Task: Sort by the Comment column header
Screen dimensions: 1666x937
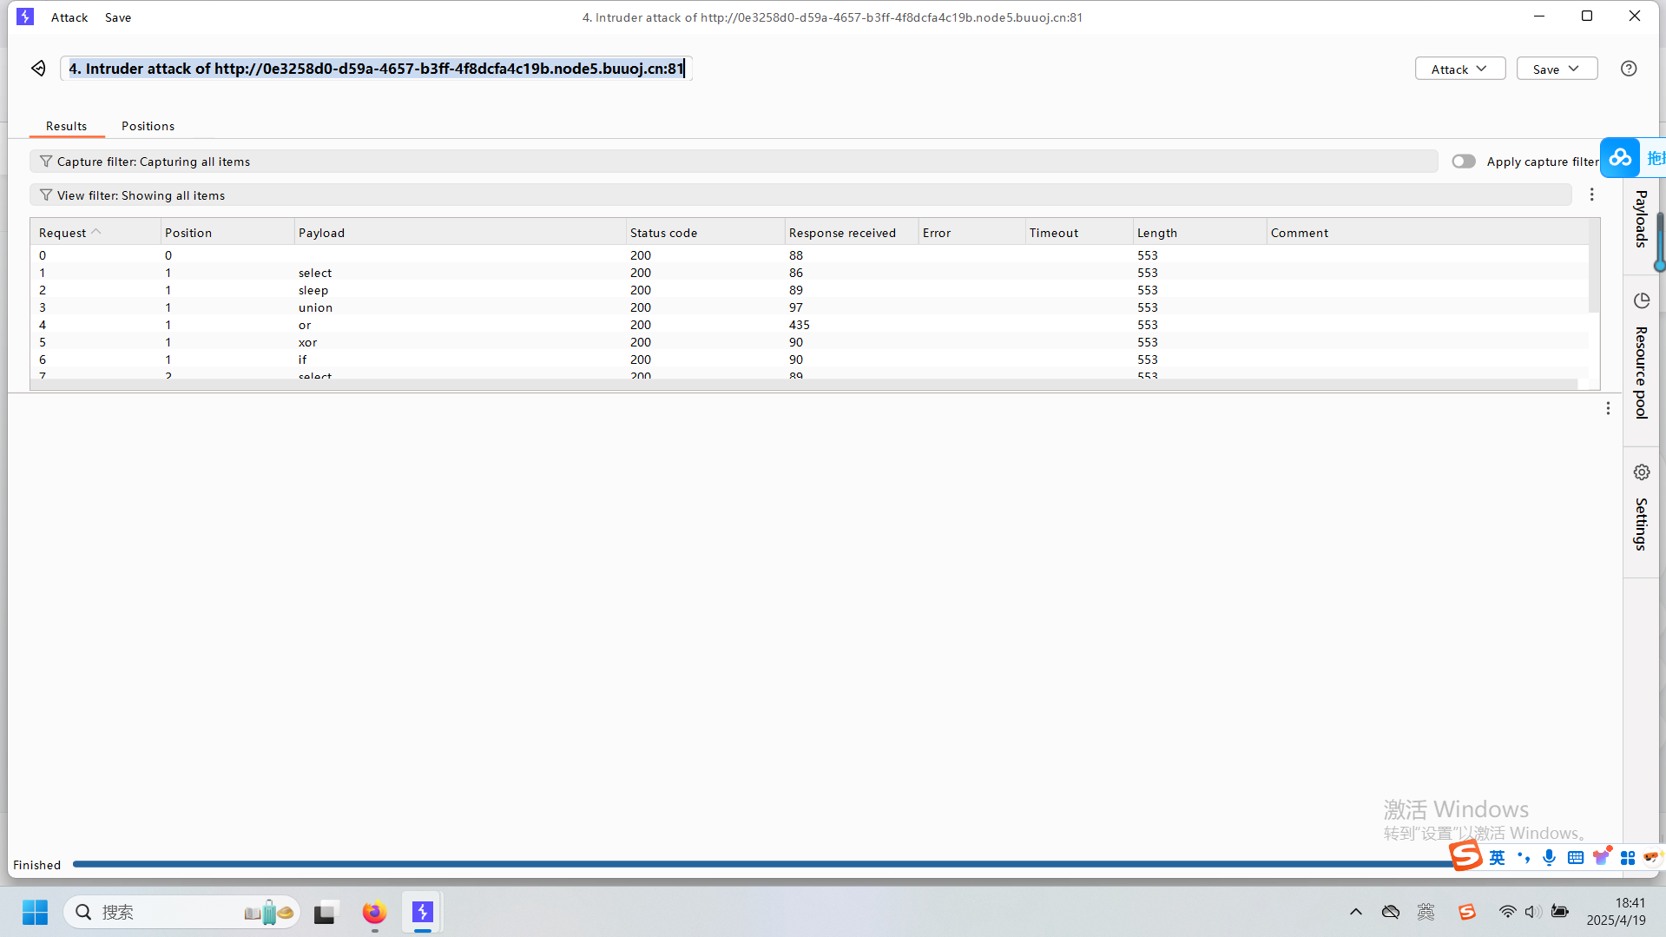Action: click(1427, 233)
